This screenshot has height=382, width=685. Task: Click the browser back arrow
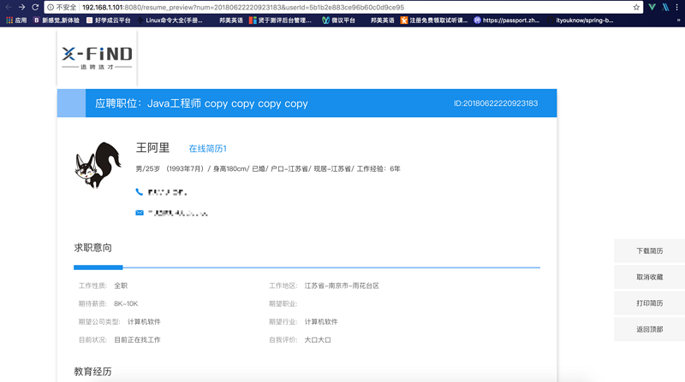(8, 7)
